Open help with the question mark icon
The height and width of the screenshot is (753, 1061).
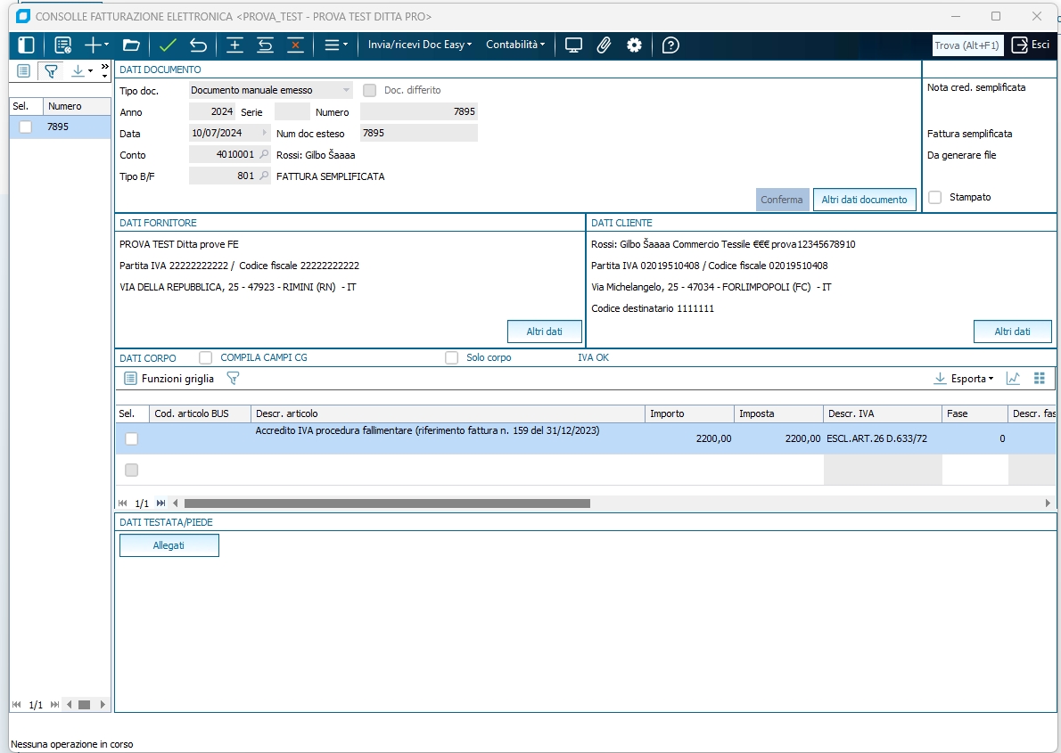670,45
